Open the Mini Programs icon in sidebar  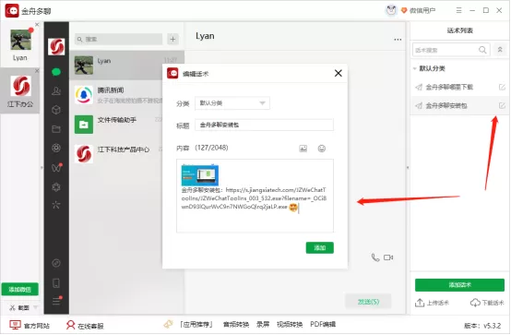[56, 263]
